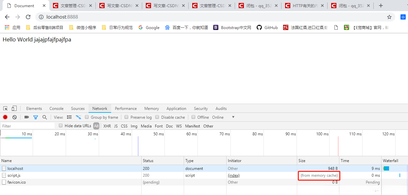
Task: Open the apps grid in bookmarks bar
Action: pos(7,27)
